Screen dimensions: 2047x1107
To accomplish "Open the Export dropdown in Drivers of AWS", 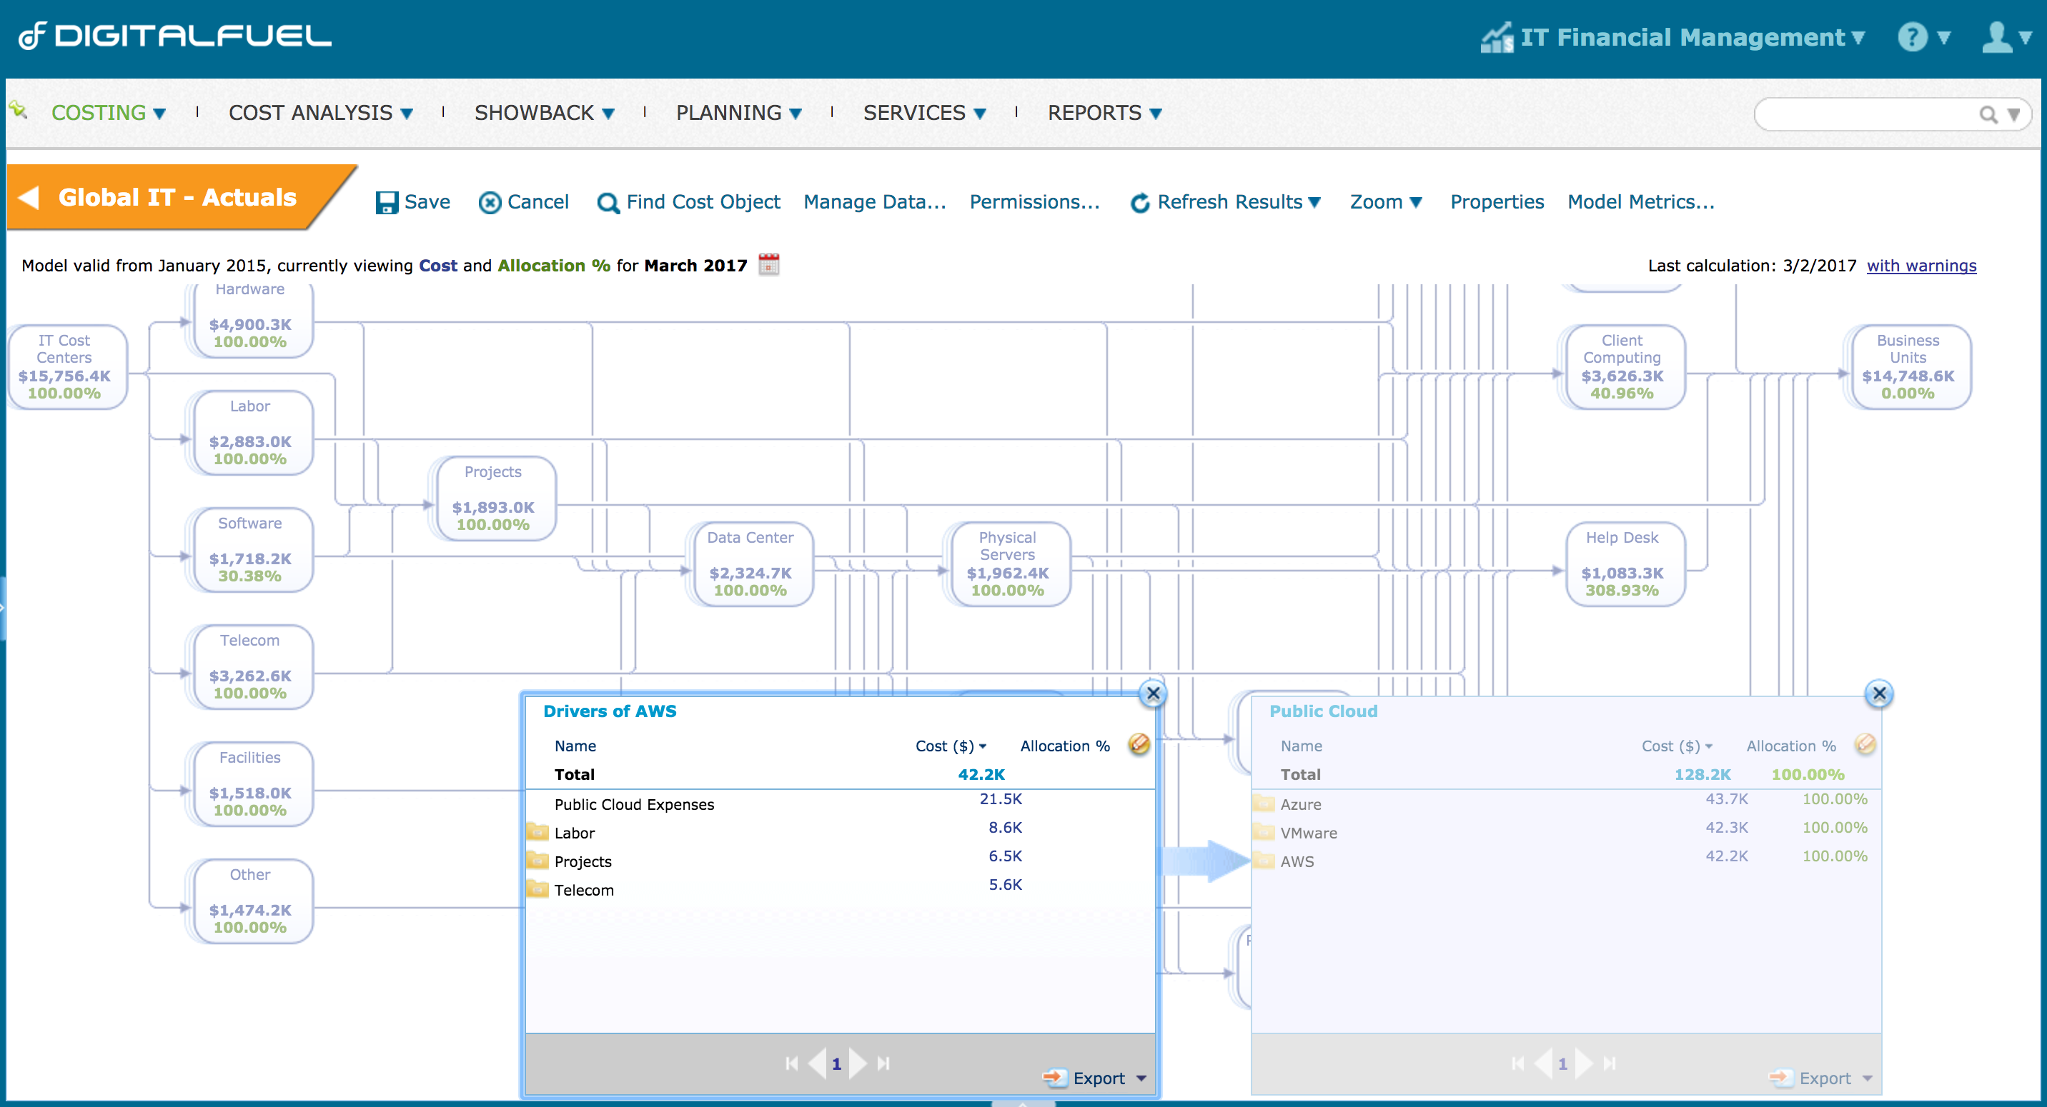I will coord(1141,1078).
